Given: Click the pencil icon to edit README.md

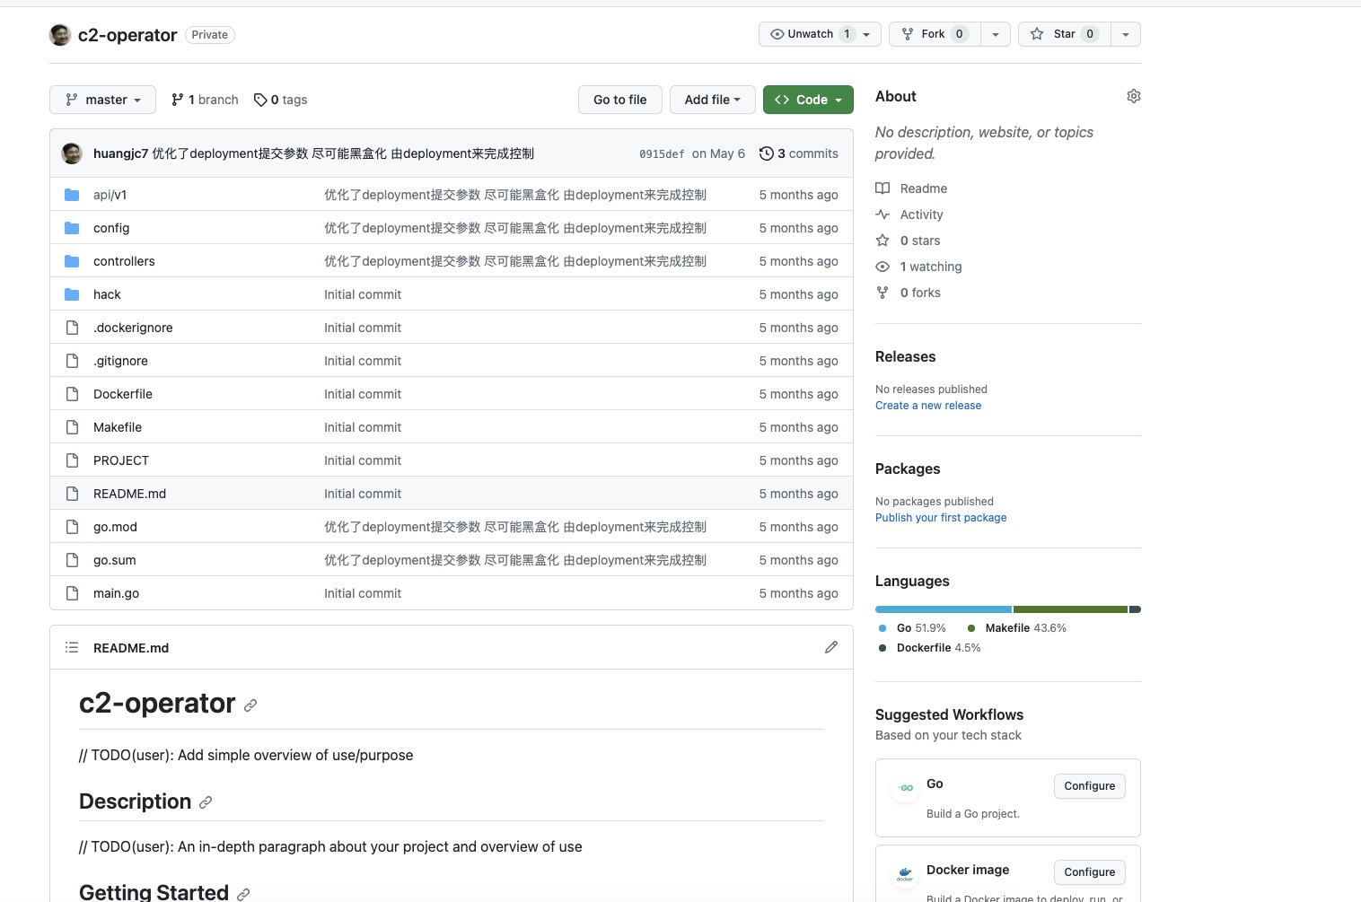Looking at the screenshot, I should [831, 647].
